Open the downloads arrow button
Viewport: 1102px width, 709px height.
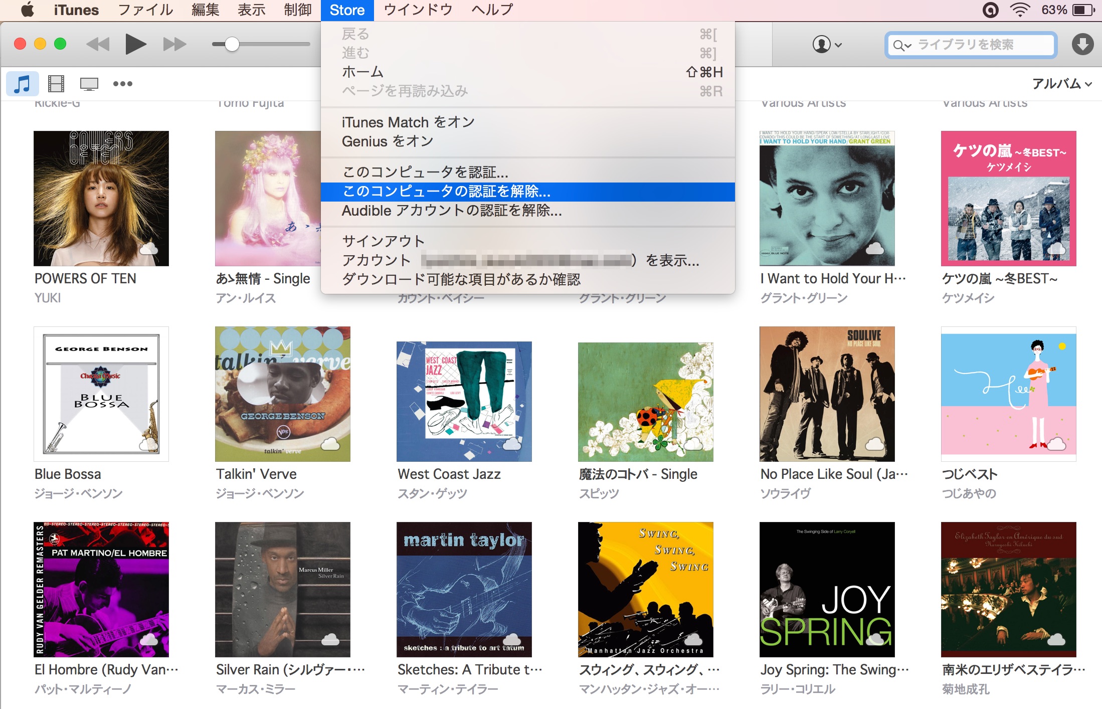[1082, 45]
